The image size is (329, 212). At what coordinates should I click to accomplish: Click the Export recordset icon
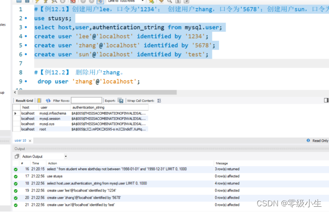coord(120,101)
